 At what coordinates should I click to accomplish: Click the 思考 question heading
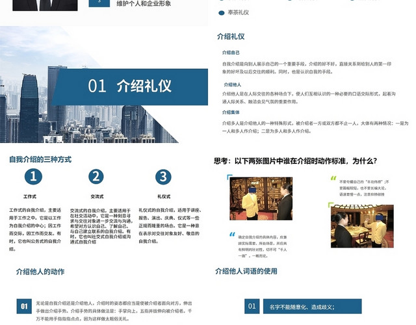click(296, 161)
